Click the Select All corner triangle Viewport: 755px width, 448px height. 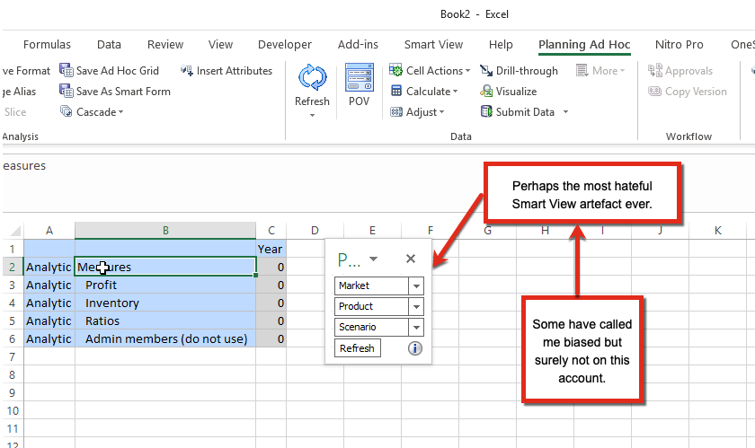15,231
